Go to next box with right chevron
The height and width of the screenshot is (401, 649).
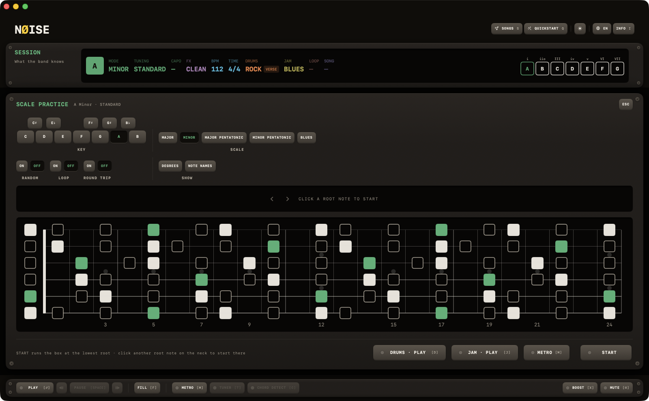click(x=288, y=199)
